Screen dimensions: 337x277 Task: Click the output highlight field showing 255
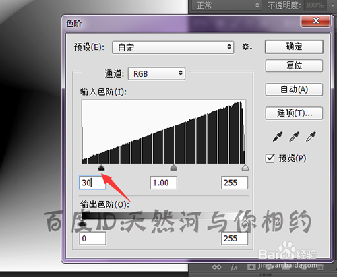(235, 239)
